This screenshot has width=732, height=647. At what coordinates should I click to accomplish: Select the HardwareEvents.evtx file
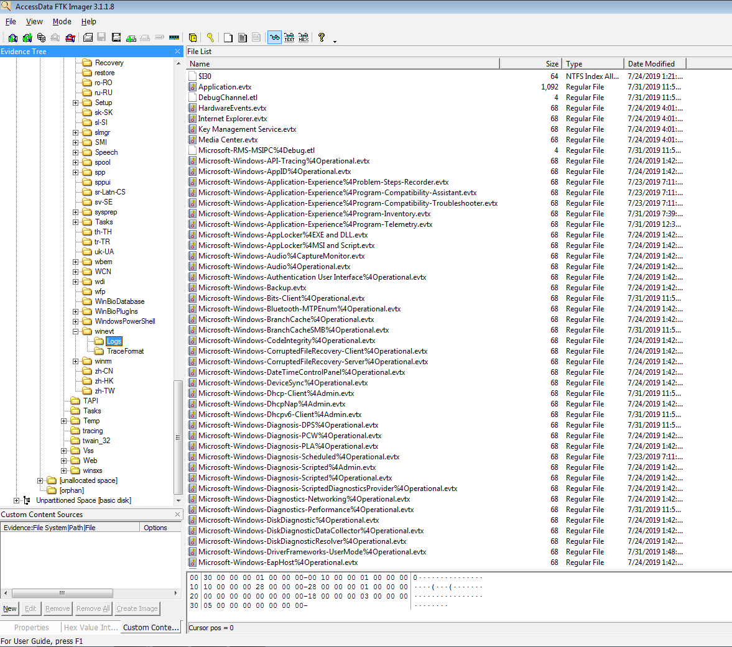[232, 108]
